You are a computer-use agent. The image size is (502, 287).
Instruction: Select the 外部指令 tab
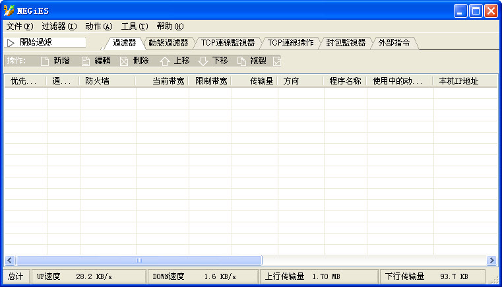(x=394, y=42)
